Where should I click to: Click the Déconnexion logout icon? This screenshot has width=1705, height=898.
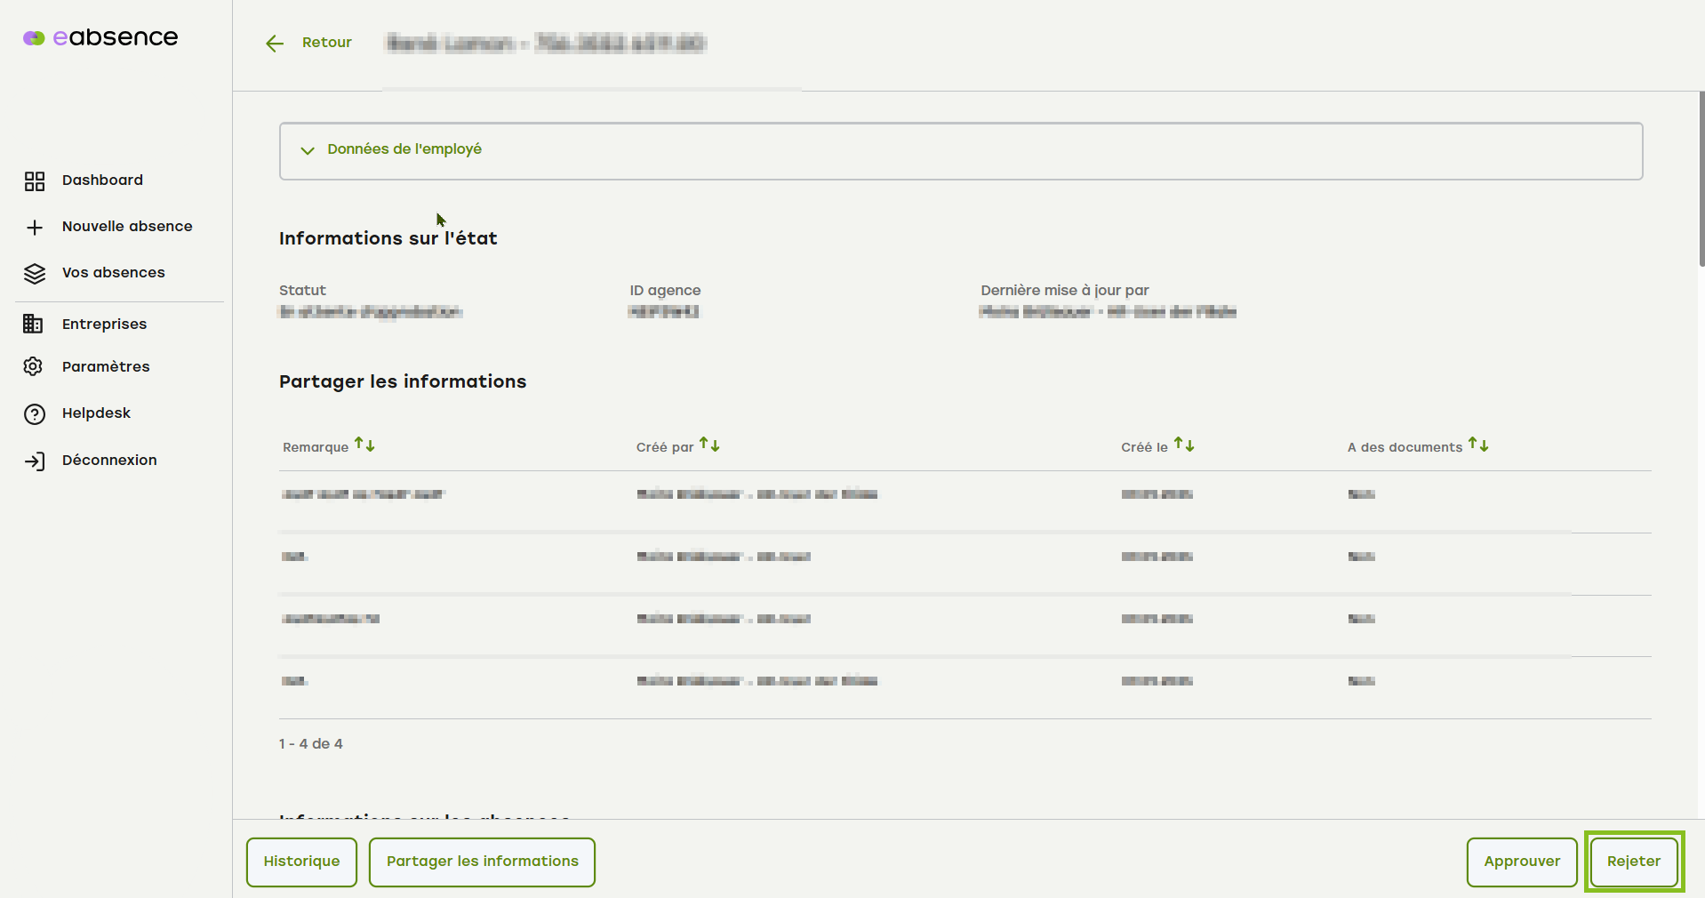coord(35,461)
